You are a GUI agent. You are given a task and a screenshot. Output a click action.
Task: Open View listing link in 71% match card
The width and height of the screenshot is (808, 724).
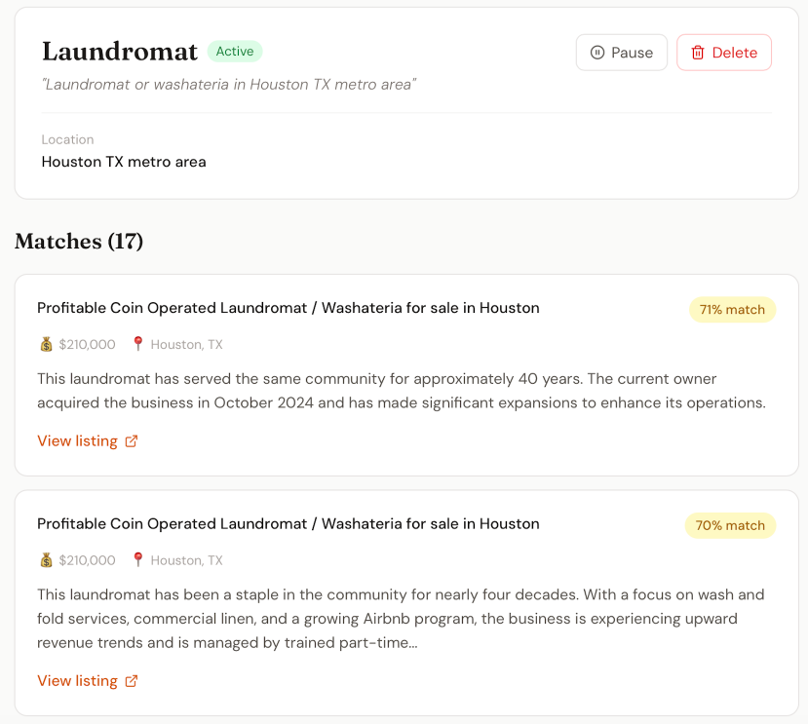coord(87,441)
